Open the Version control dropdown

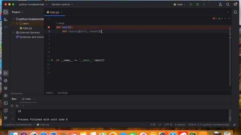(62, 4)
